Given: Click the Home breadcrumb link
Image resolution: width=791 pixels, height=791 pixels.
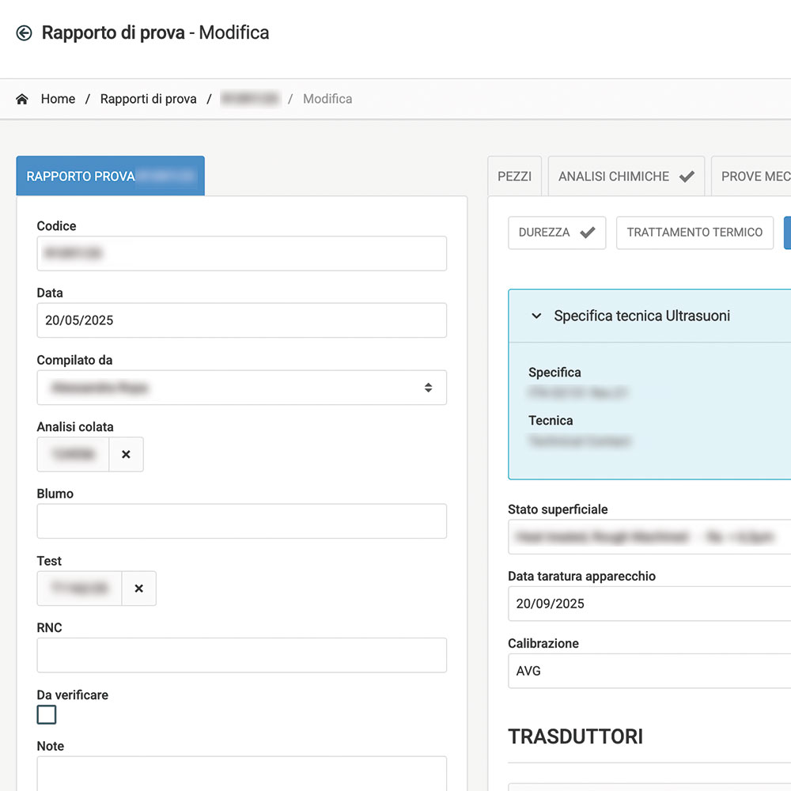Looking at the screenshot, I should pos(58,100).
